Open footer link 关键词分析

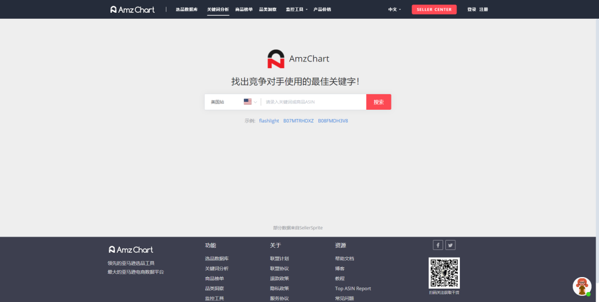tap(217, 268)
